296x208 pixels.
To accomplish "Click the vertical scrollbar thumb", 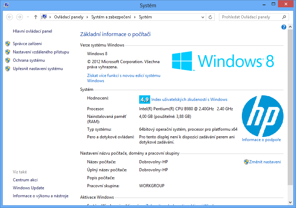I will tap(290, 107).
